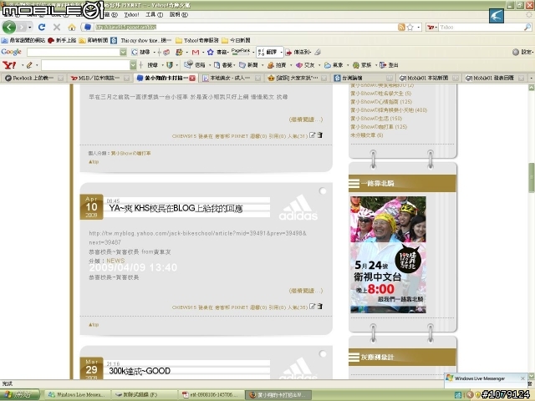535x401 pixels.
Task: Expand the Google toolbar search box dropdown
Action: click(123, 52)
